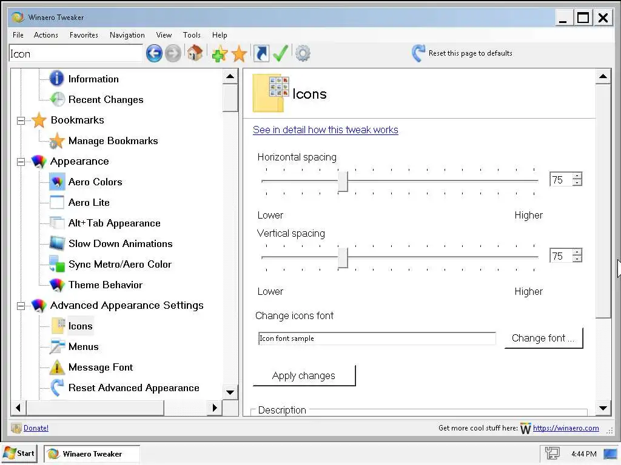Screen dimensions: 621x465
Task: Select Advanced Appearance Settings tree item
Action: [127, 305]
